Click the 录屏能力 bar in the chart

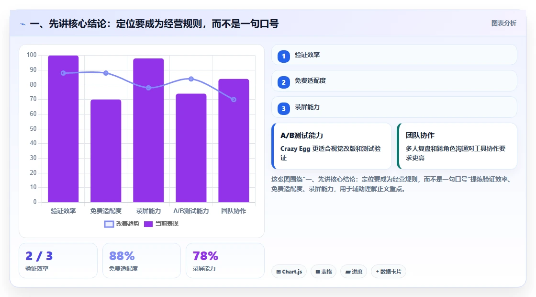[148, 130]
